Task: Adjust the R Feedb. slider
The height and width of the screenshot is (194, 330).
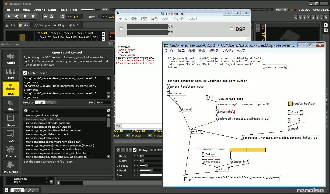Action: point(151,170)
